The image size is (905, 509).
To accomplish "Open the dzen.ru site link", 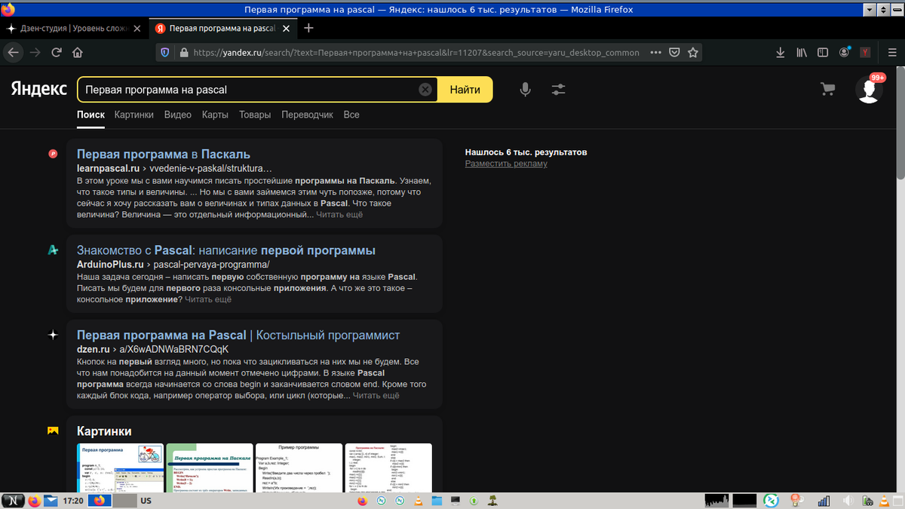I will [x=93, y=349].
